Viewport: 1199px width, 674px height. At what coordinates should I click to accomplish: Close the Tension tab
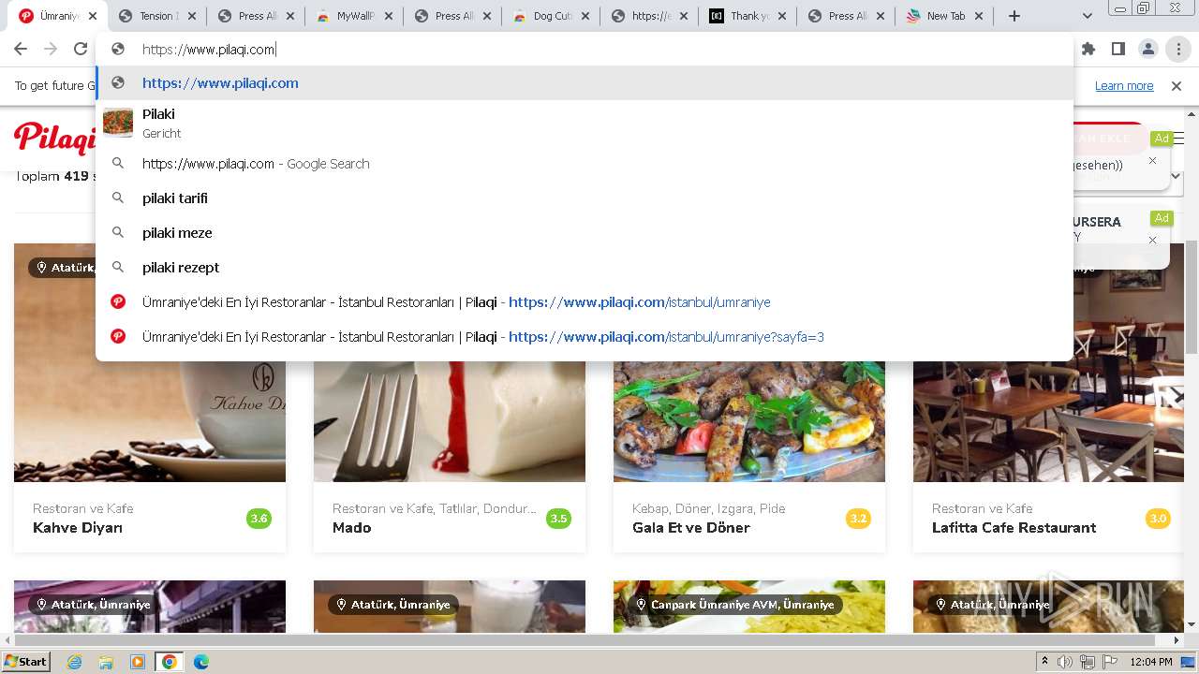click(191, 16)
